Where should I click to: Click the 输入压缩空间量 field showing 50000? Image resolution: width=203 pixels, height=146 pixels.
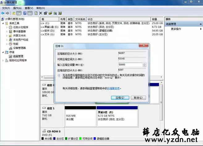coord(130,65)
